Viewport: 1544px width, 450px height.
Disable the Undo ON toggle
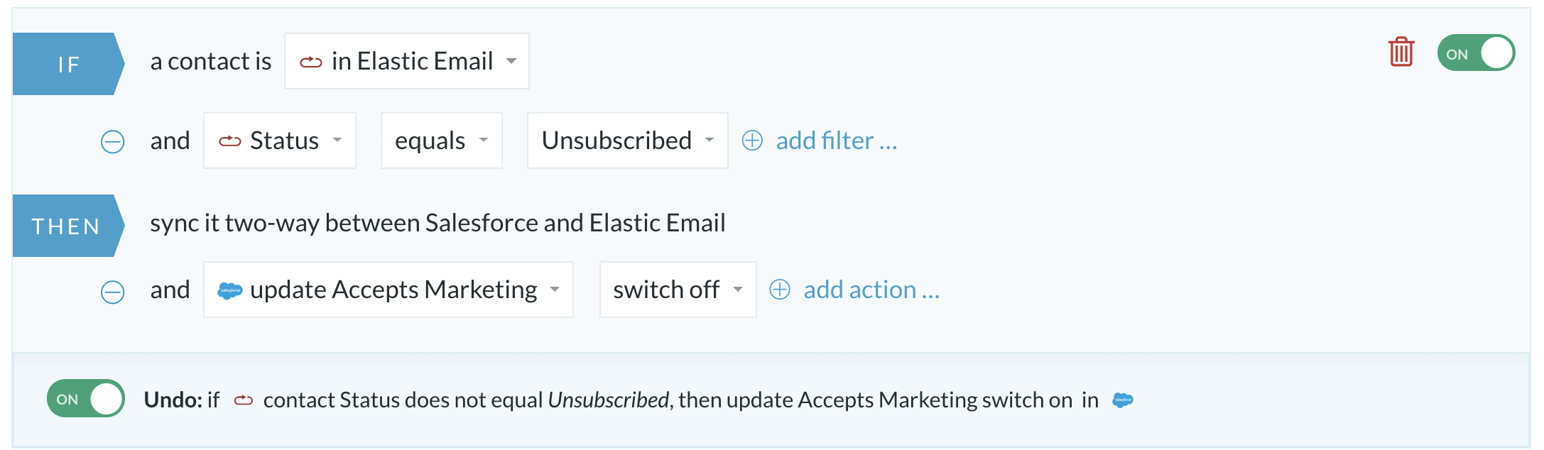(86, 399)
